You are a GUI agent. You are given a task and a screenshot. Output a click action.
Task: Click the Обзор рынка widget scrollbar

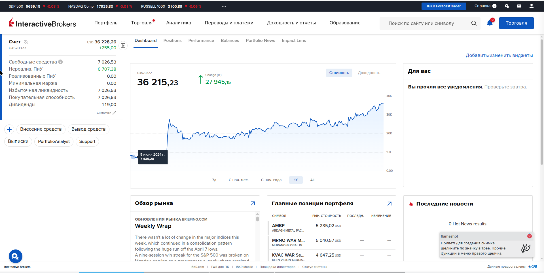click(x=257, y=219)
